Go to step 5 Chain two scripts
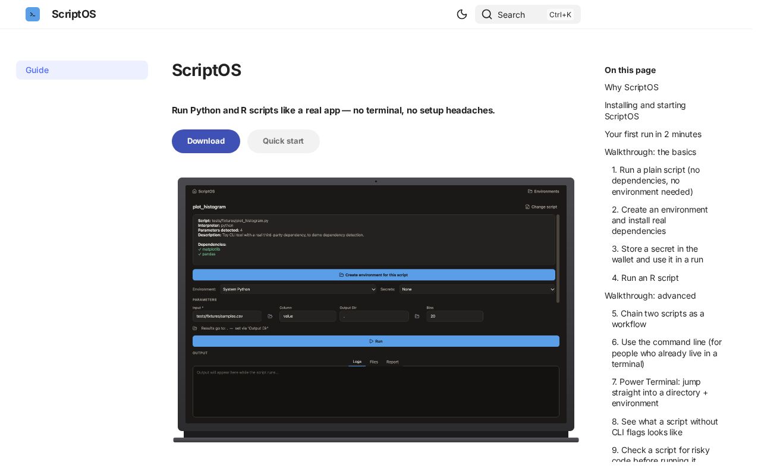 tap(658, 319)
